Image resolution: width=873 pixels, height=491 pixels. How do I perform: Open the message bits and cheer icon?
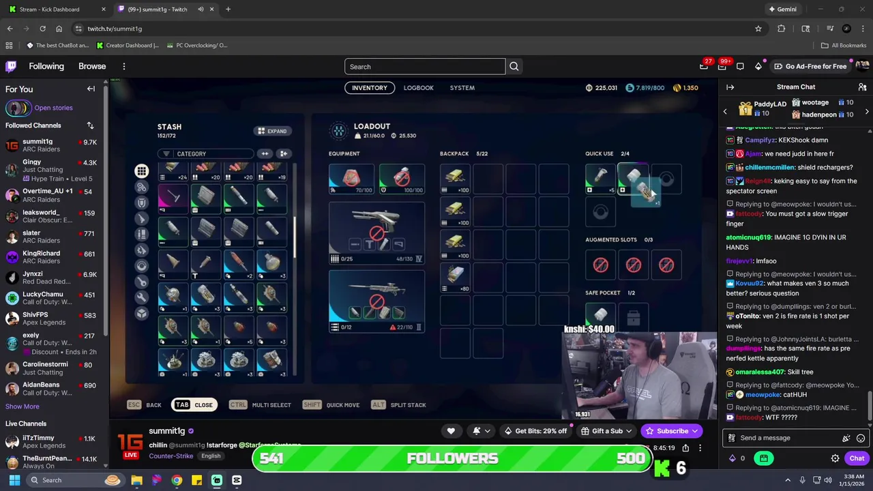pyautogui.click(x=846, y=438)
